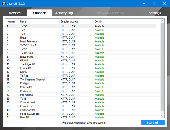This screenshot has width=170, height=130.
Task: Click the scrollbar up arrow
Action: [x=162, y=21]
